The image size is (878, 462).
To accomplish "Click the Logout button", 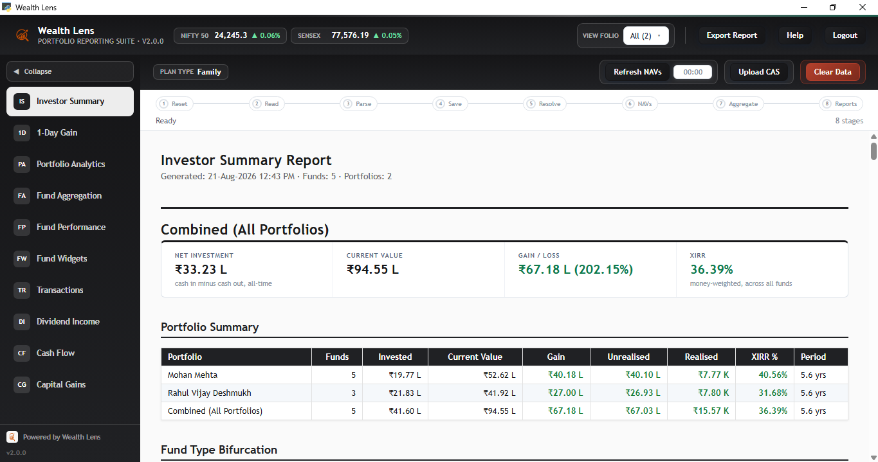I will point(845,35).
